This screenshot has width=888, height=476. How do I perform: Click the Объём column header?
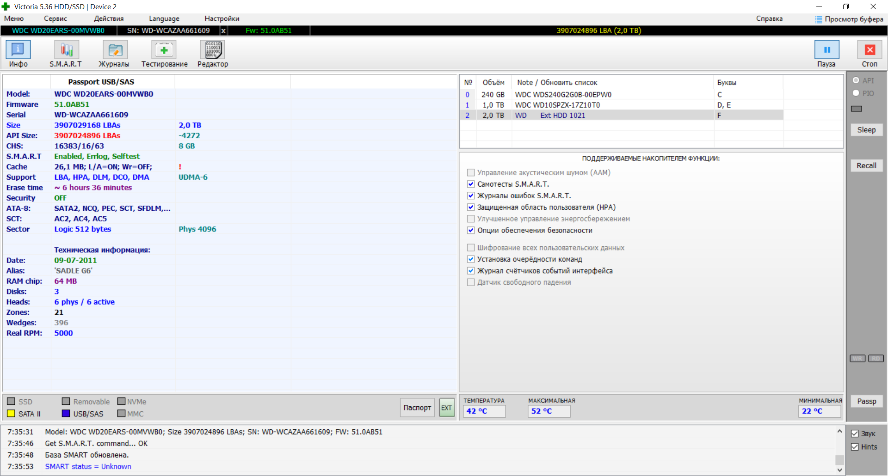point(494,82)
